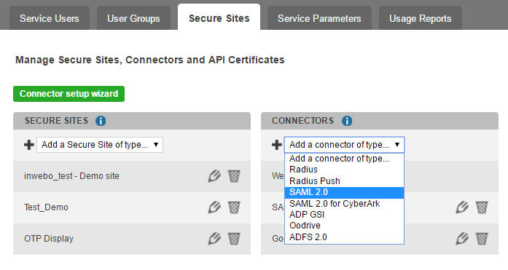Show info for Secure Sites section
The width and height of the screenshot is (508, 270).
(x=101, y=121)
